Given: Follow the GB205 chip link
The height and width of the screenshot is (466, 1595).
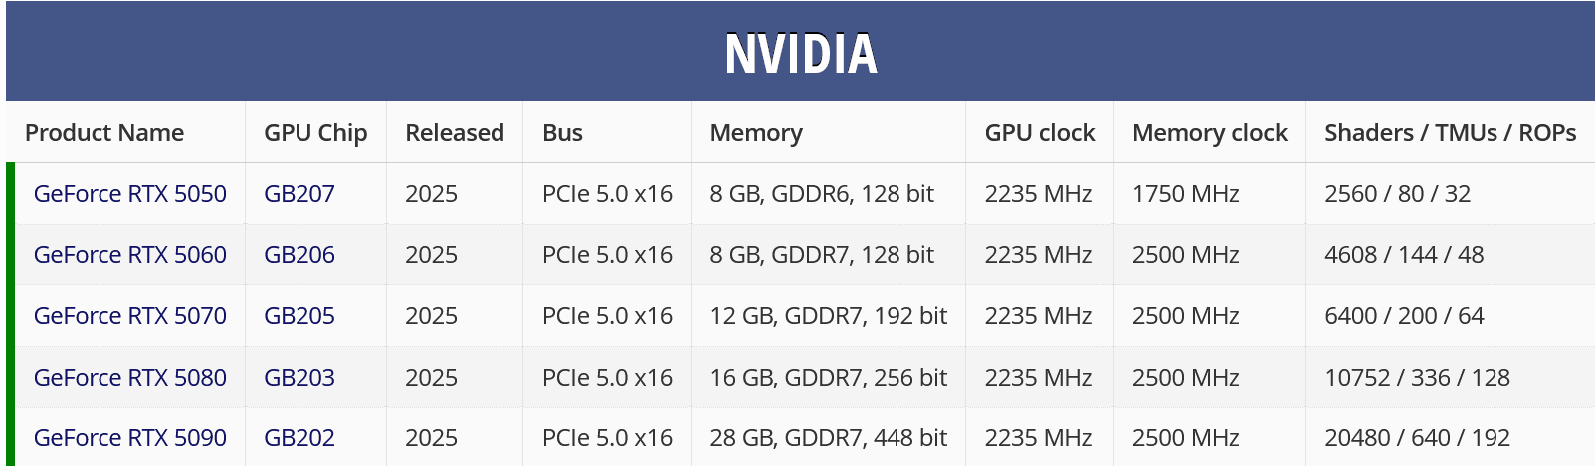Looking at the screenshot, I should (299, 316).
